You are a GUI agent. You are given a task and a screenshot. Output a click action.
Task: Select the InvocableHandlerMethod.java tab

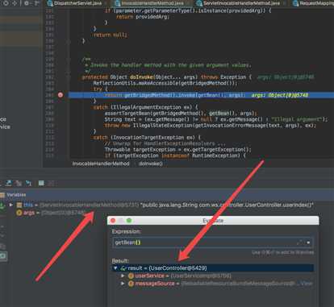click(149, 3)
